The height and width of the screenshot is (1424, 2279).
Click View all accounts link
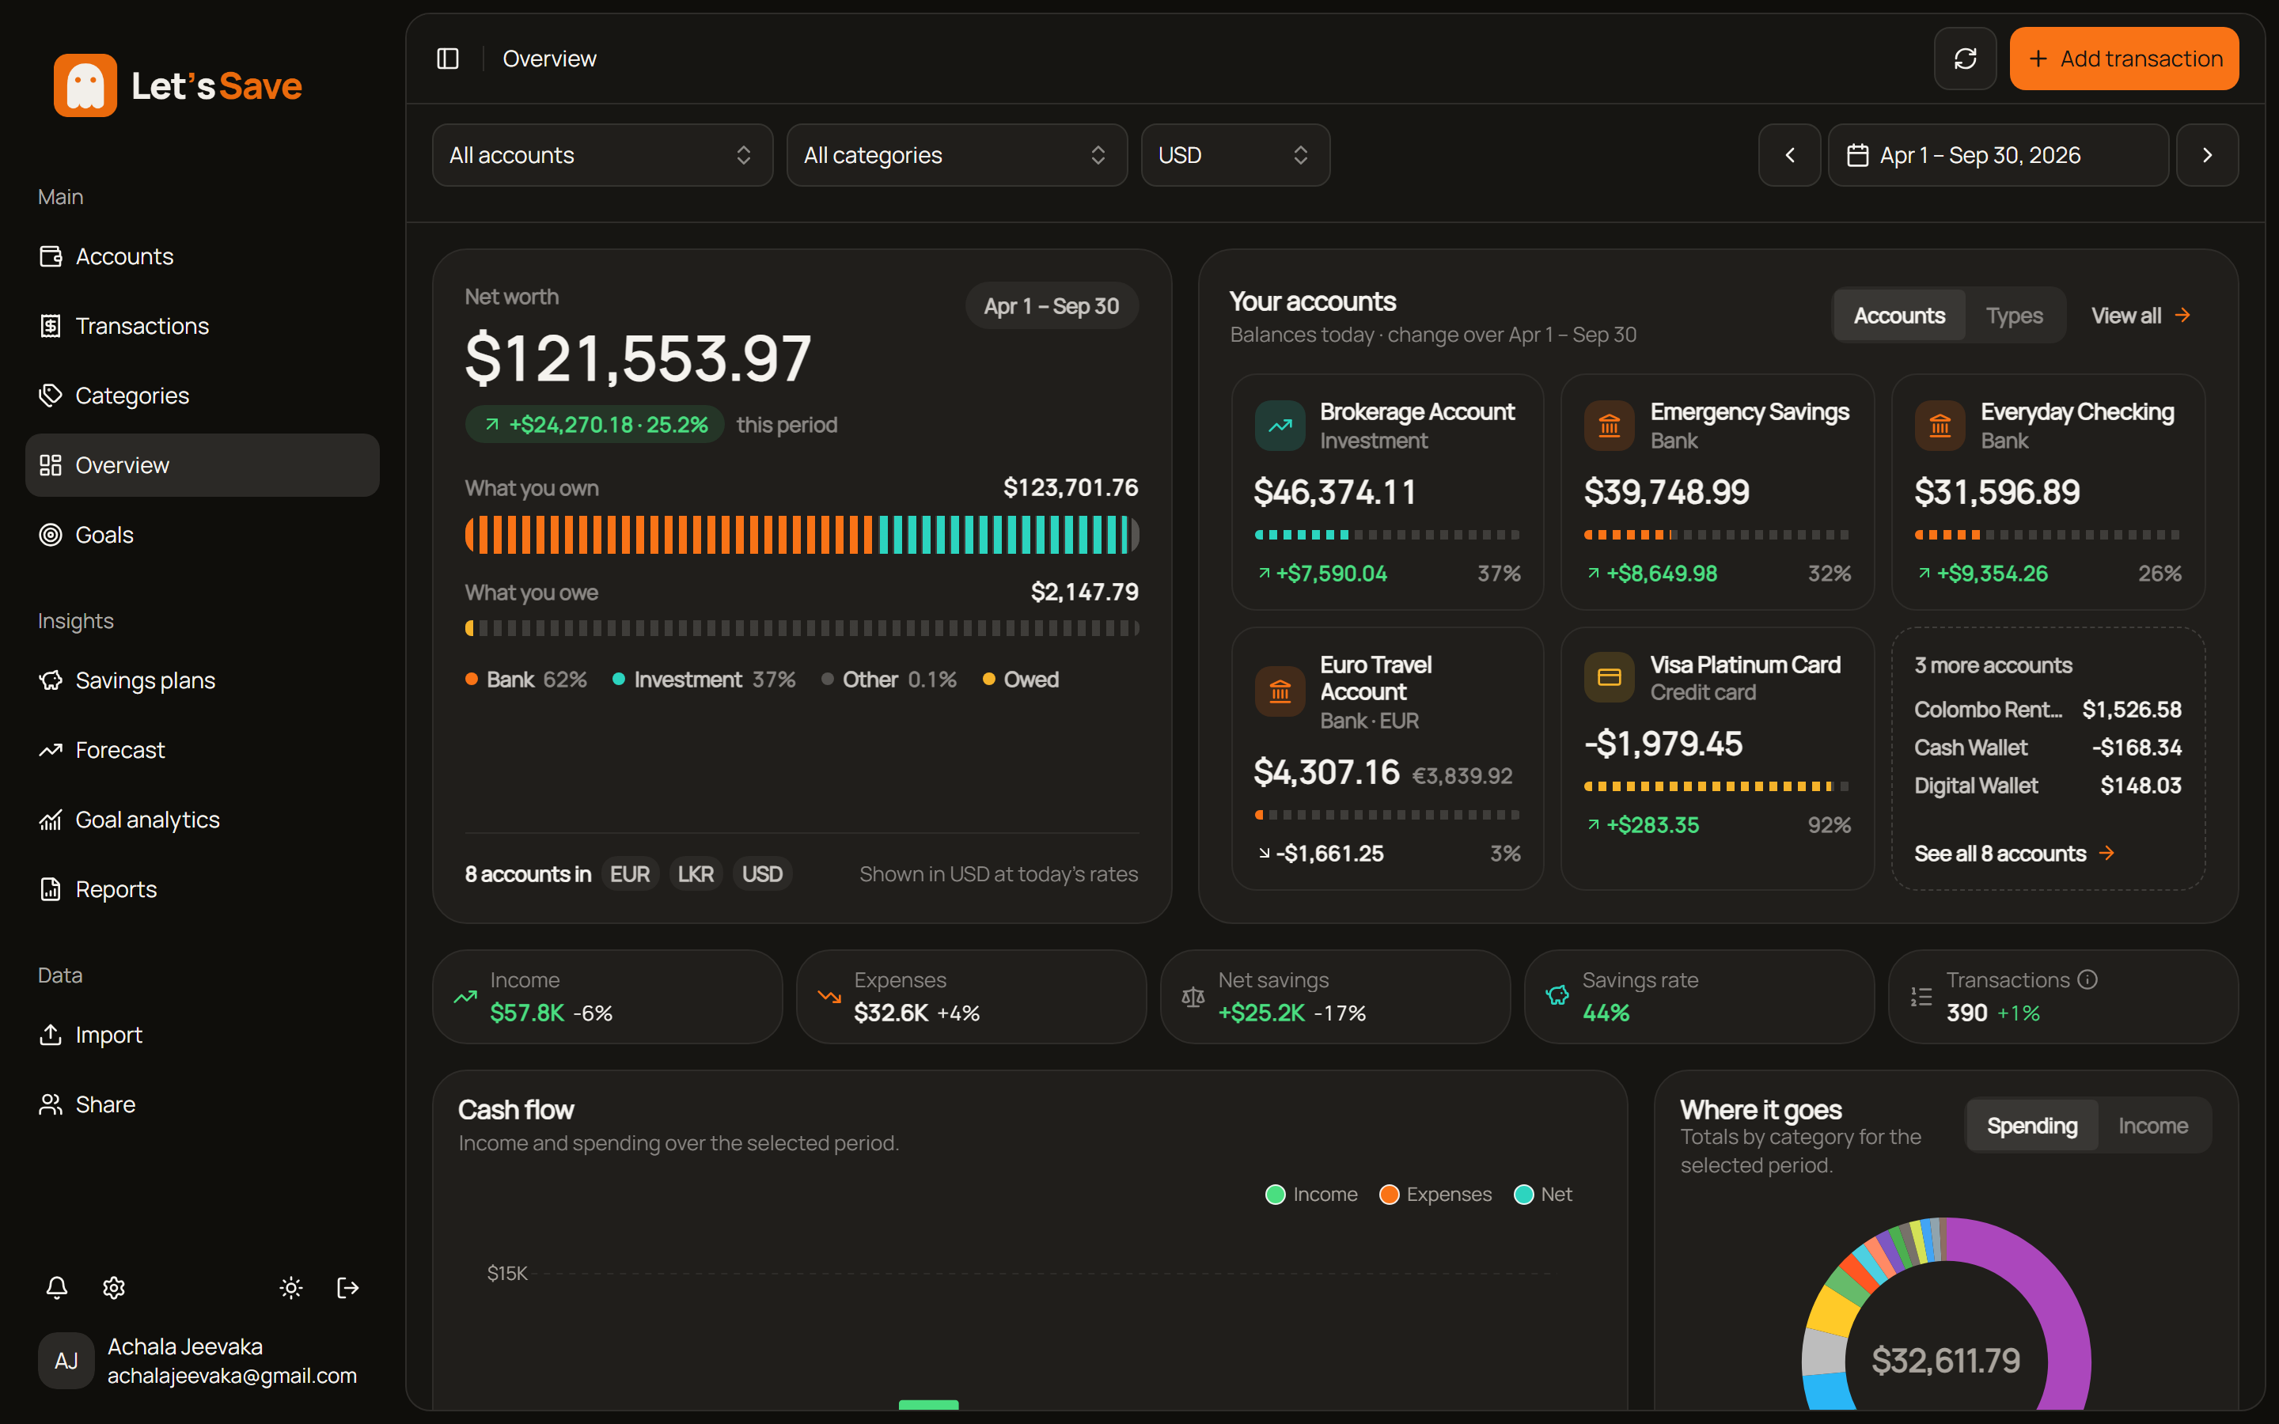2141,316
